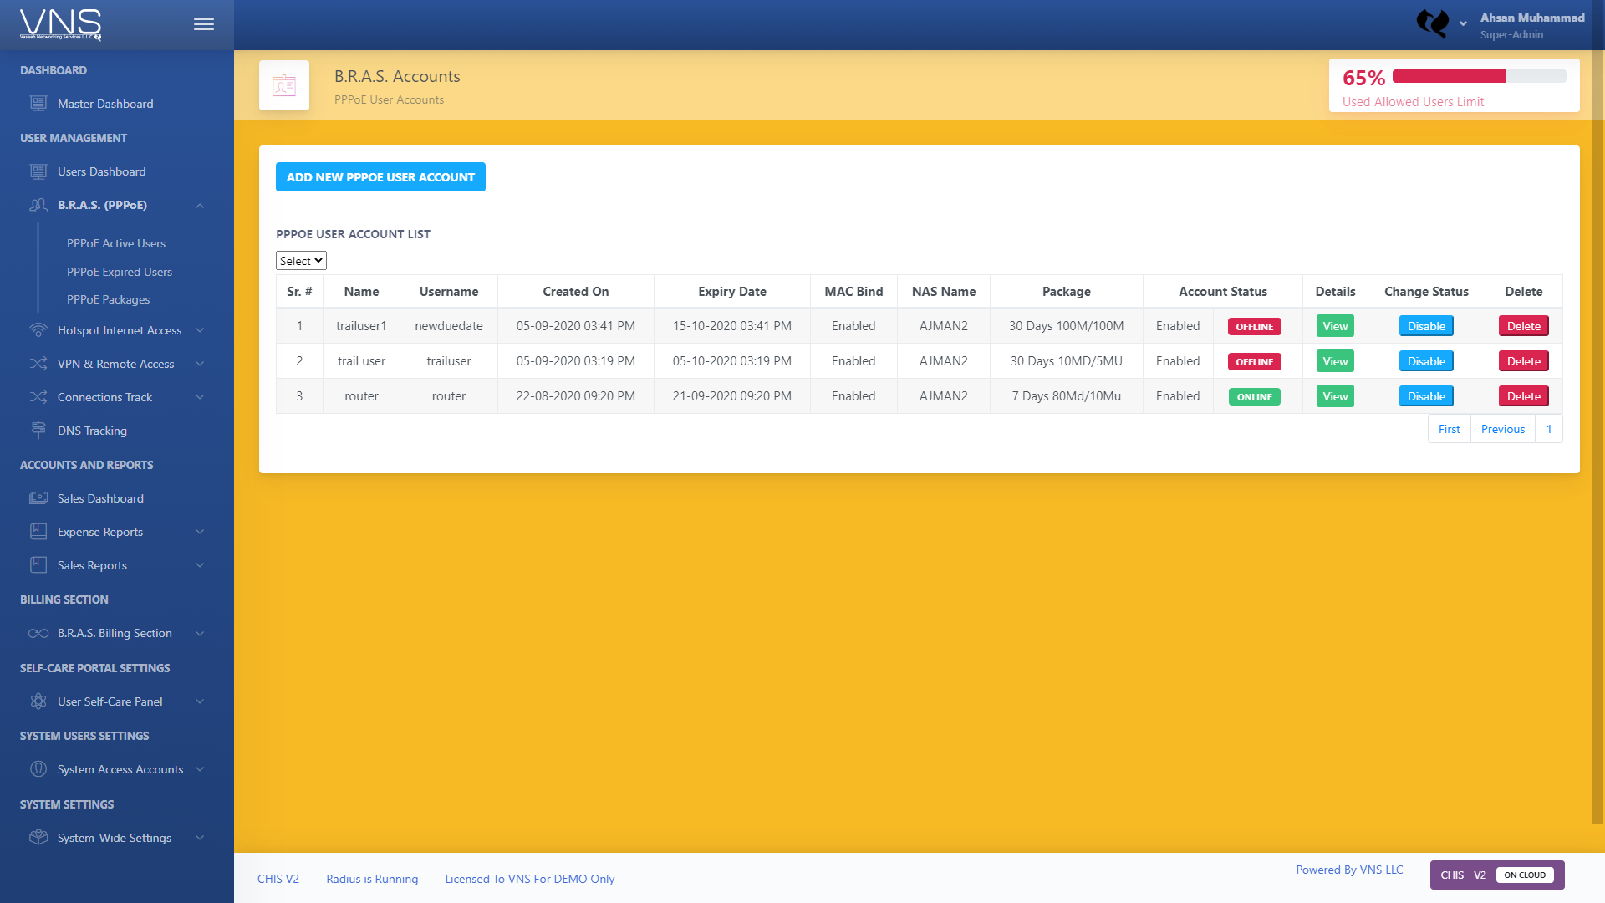Disable the trail user account
The width and height of the screenshot is (1605, 903).
(x=1426, y=361)
